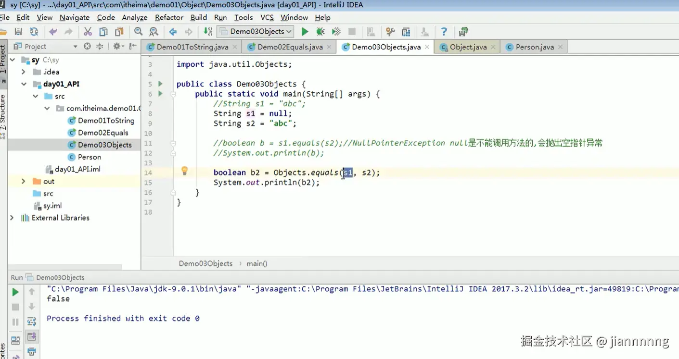
Task: Click the Find magnifier icon
Action: (x=138, y=32)
